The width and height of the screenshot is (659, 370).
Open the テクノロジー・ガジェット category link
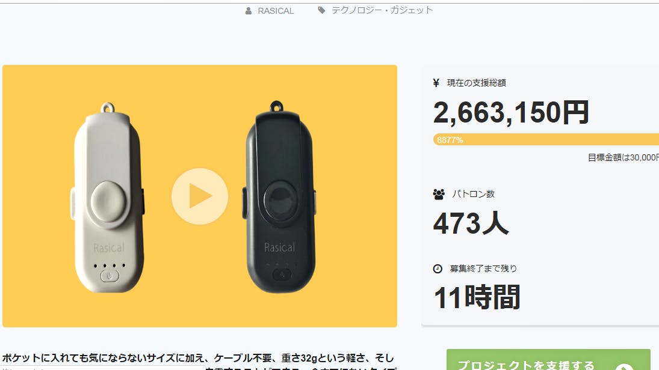[x=382, y=10]
